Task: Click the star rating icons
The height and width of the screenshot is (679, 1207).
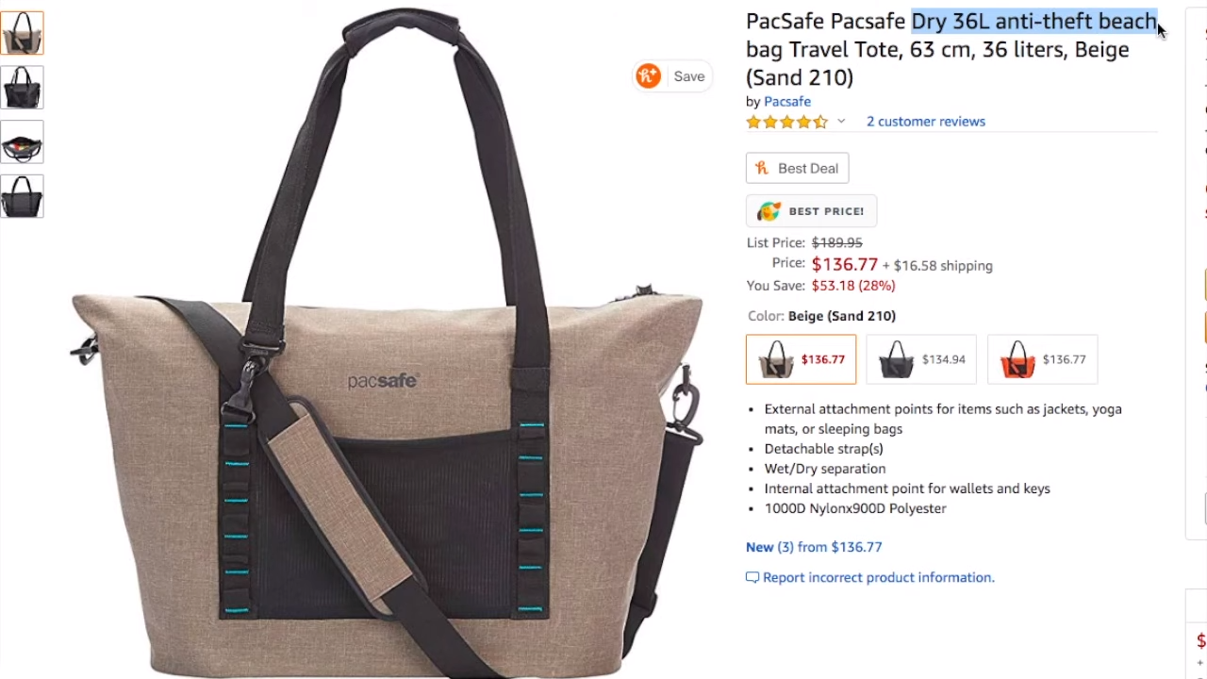Action: [x=787, y=122]
